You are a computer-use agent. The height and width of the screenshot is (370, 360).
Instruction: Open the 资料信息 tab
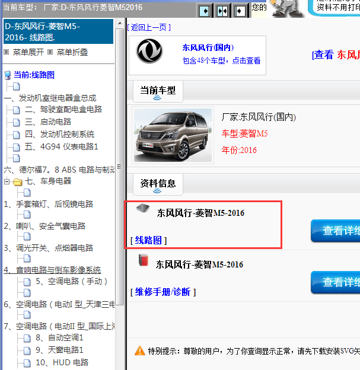[x=158, y=184]
